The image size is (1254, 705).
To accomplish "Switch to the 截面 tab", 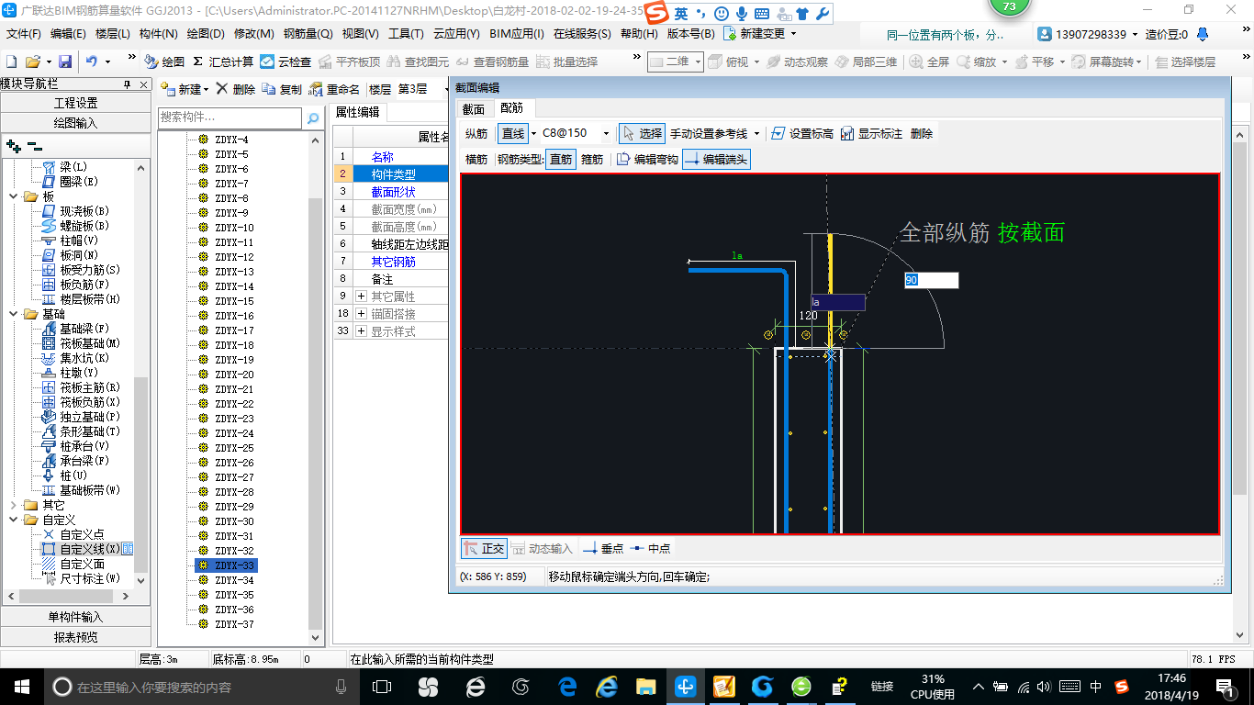I will click(474, 108).
